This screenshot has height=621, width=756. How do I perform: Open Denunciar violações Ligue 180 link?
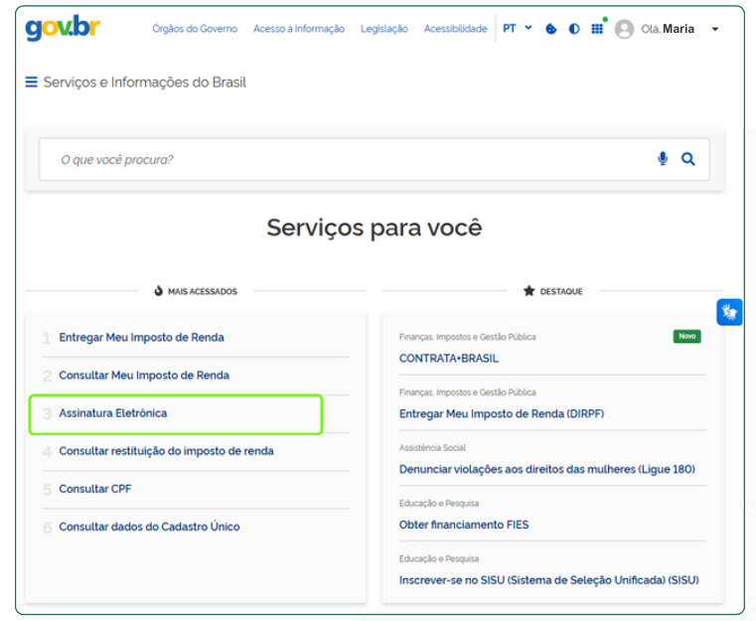[x=547, y=469]
